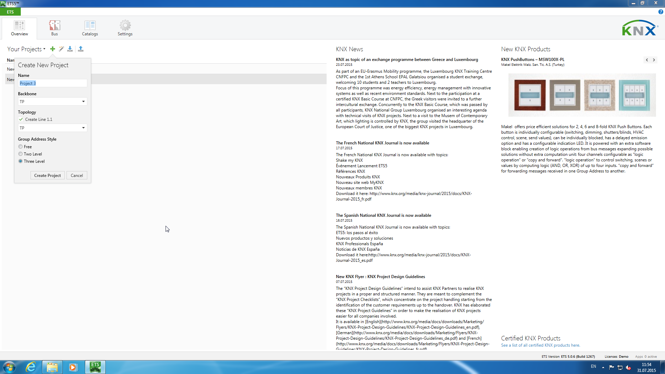
Task: Expand the Topology line medium dropdown
Action: click(x=83, y=128)
